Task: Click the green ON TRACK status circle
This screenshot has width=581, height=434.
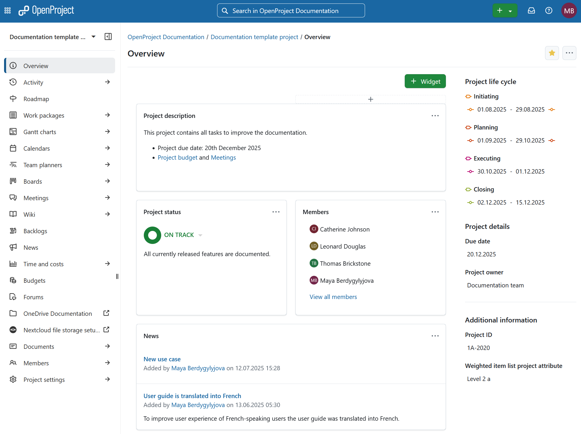Action: [152, 235]
